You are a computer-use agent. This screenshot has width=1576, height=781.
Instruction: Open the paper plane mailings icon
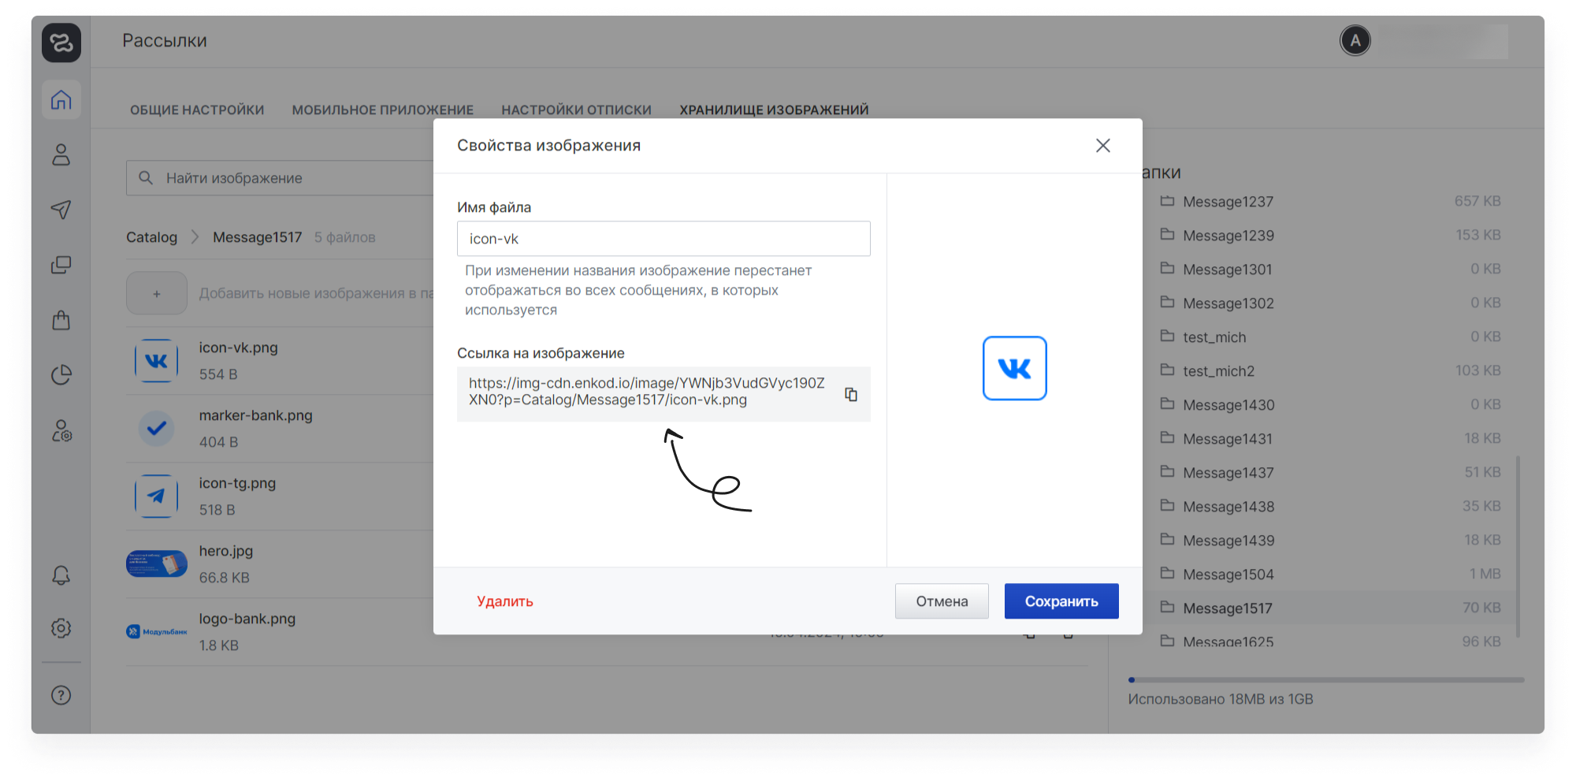click(x=61, y=209)
